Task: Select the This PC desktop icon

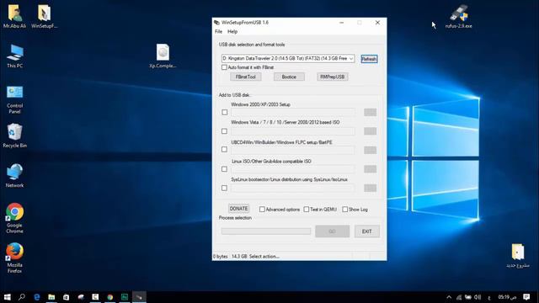Action: pyautogui.click(x=15, y=56)
